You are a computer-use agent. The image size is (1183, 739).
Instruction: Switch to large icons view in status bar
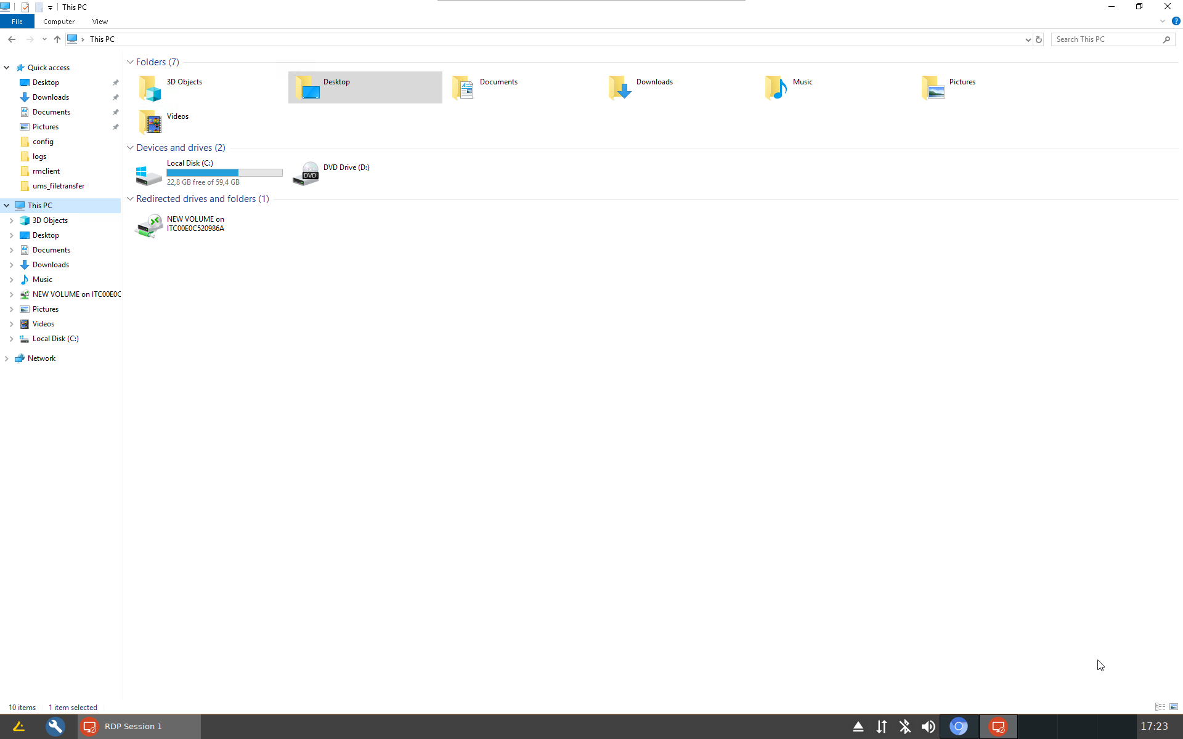1174,707
